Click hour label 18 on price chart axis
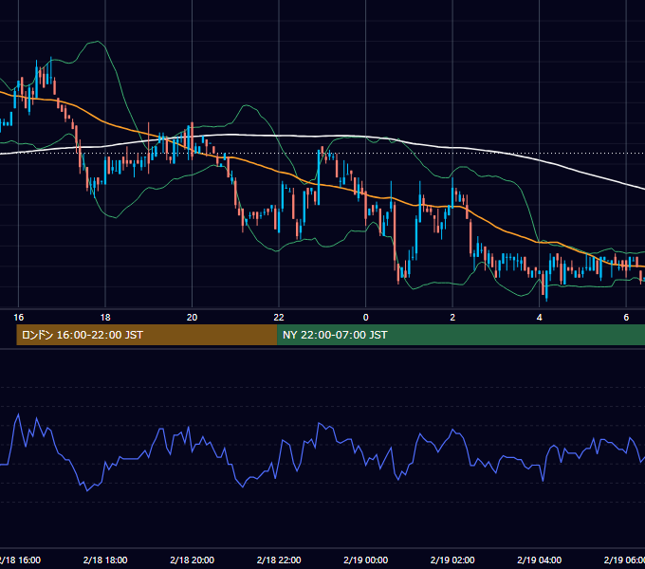645x569 pixels. [x=105, y=318]
